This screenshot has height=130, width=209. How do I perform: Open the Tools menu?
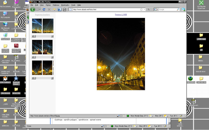[73, 5]
